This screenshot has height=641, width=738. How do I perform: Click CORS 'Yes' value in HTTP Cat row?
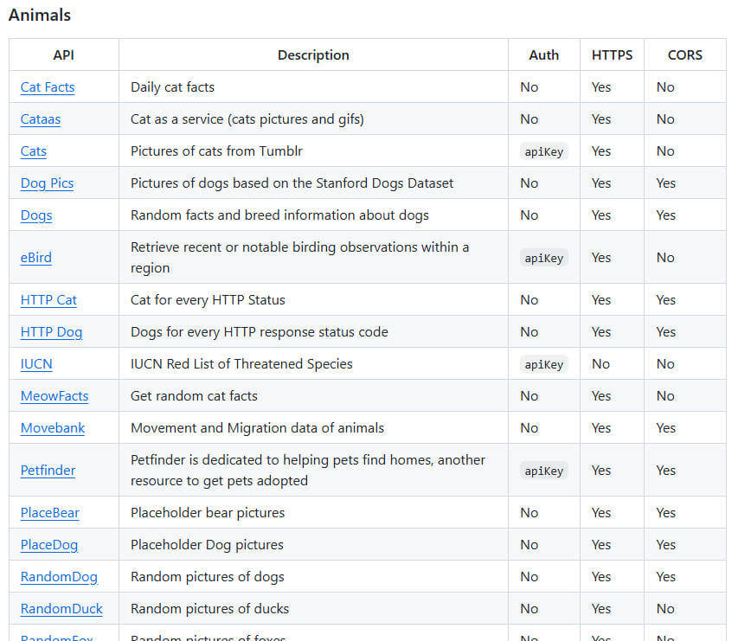click(x=665, y=300)
